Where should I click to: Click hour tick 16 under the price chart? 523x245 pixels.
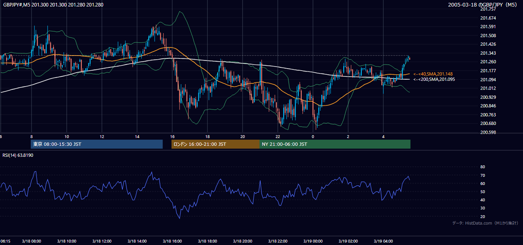pos(172,136)
